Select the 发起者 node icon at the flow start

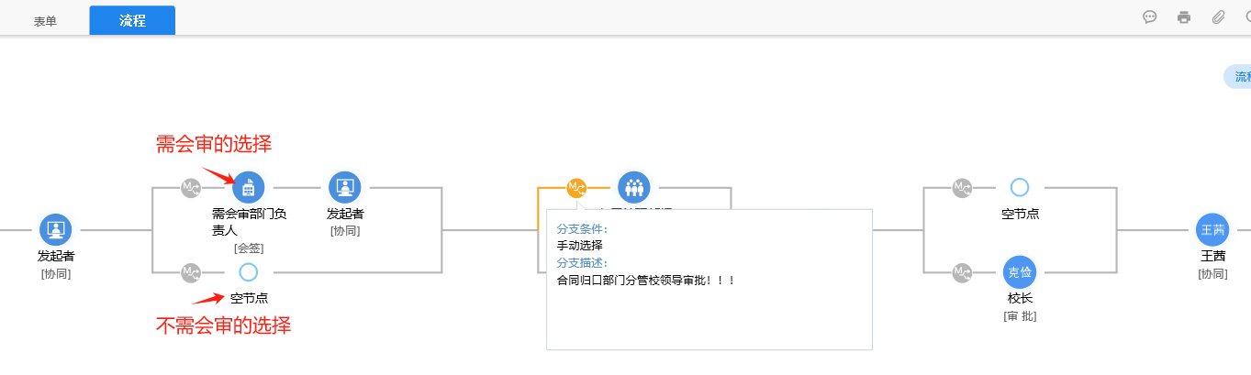tap(55, 229)
